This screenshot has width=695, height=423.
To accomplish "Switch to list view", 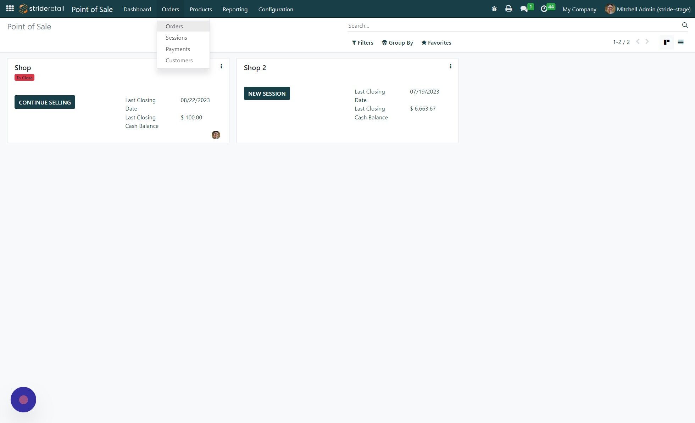I will tap(680, 42).
